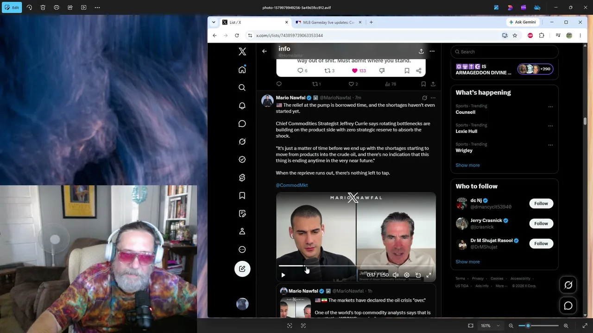Compose a new post with the Post button
The image size is (593, 333).
[242, 269]
